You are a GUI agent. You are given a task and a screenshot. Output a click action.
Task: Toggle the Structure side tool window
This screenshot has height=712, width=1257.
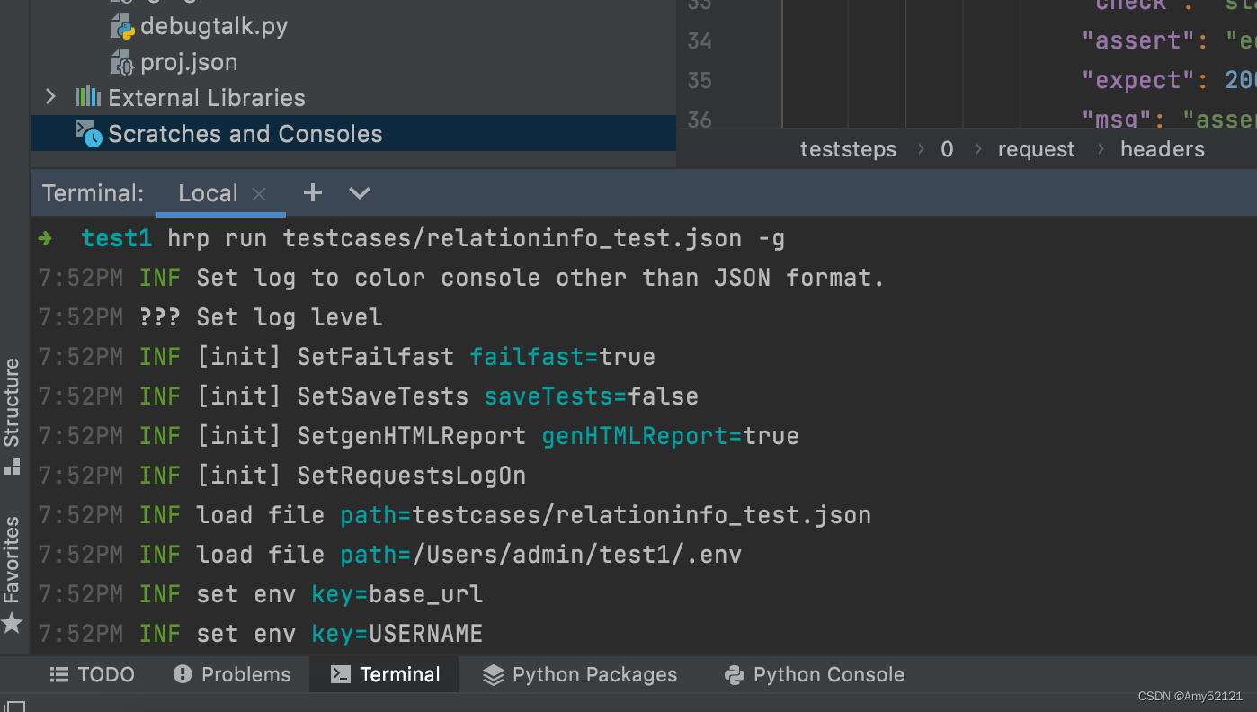(12, 415)
